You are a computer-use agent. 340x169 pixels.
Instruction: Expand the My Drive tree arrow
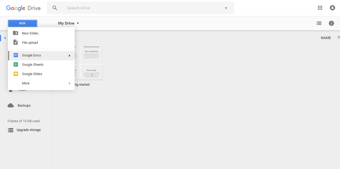click(5, 38)
